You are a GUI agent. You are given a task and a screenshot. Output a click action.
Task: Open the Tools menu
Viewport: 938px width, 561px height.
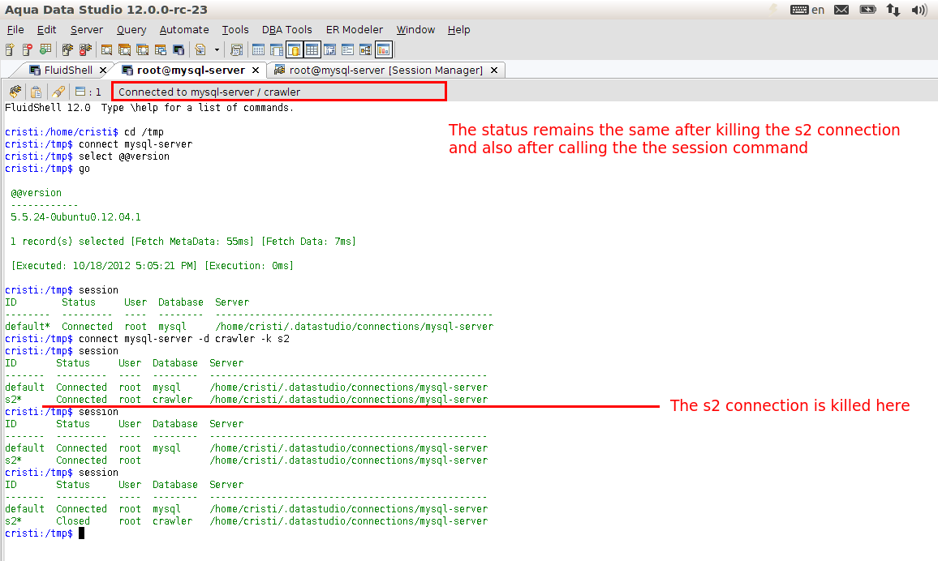point(235,30)
